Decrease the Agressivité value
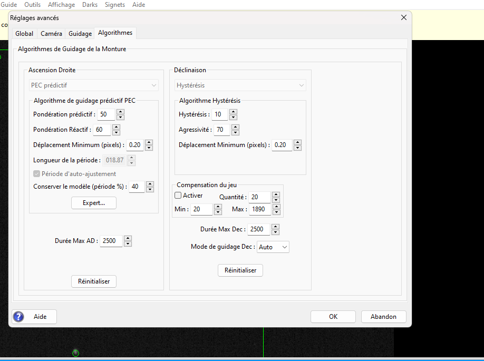The height and width of the screenshot is (361, 484). 235,133
